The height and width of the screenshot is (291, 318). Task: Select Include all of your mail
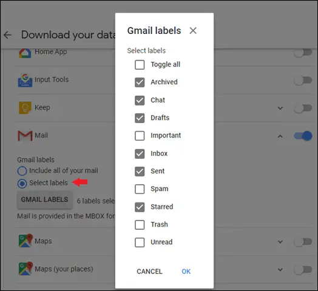point(22,171)
